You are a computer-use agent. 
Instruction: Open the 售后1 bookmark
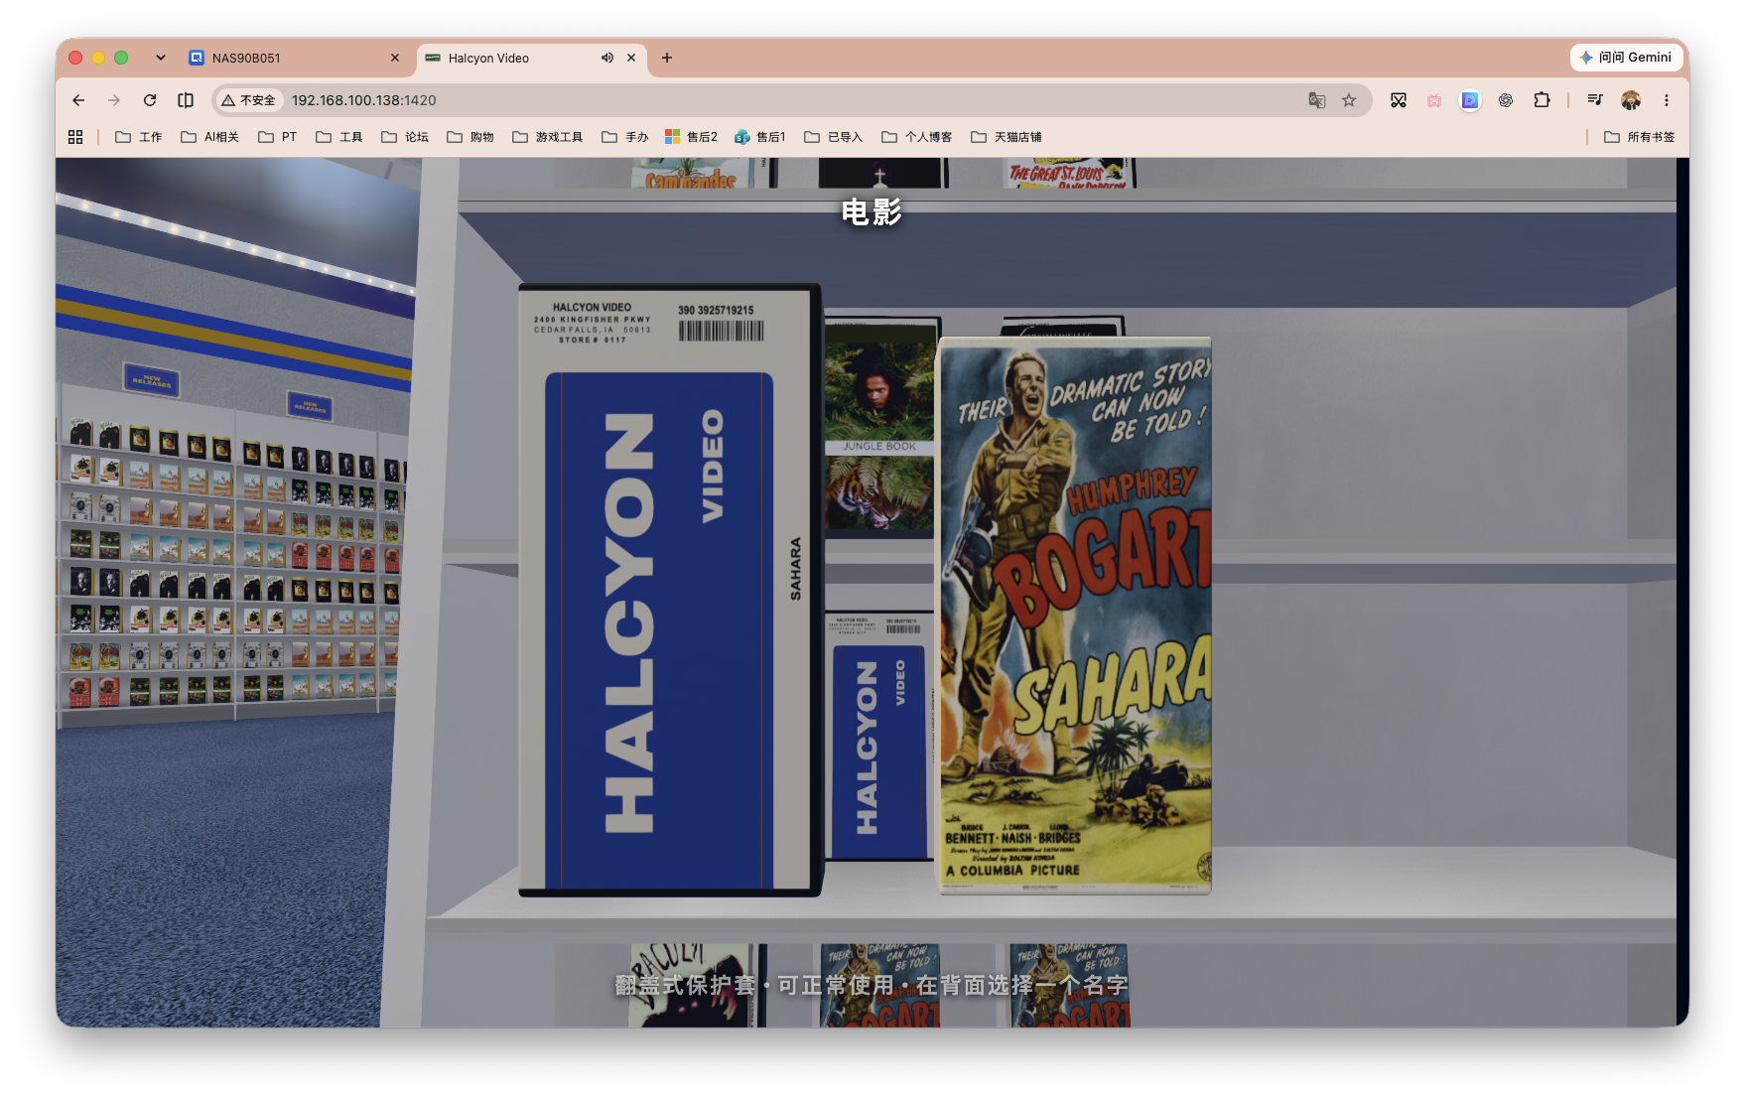pos(760,137)
